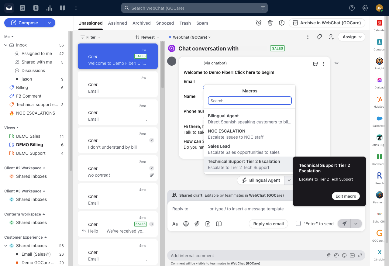
Task: Open the Assign dropdown
Action: pyautogui.click(x=352, y=37)
